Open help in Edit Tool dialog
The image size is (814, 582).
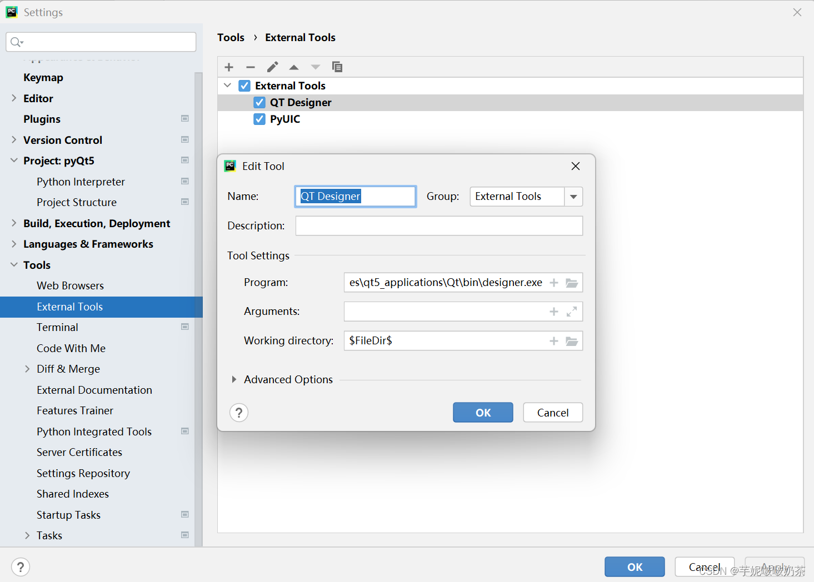point(239,413)
